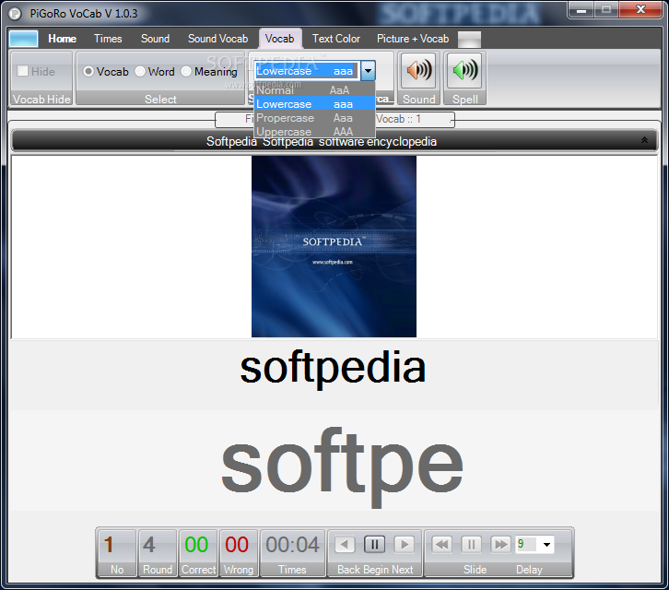The height and width of the screenshot is (590, 669).
Task: Open the Sound tab
Action: tap(156, 39)
